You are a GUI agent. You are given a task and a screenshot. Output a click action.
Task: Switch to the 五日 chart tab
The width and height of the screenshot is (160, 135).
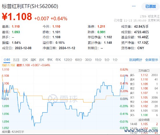[x=16, y=60]
